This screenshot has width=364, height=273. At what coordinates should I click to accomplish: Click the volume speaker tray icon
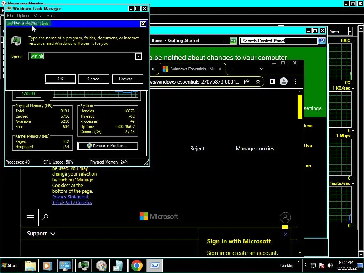point(330,266)
